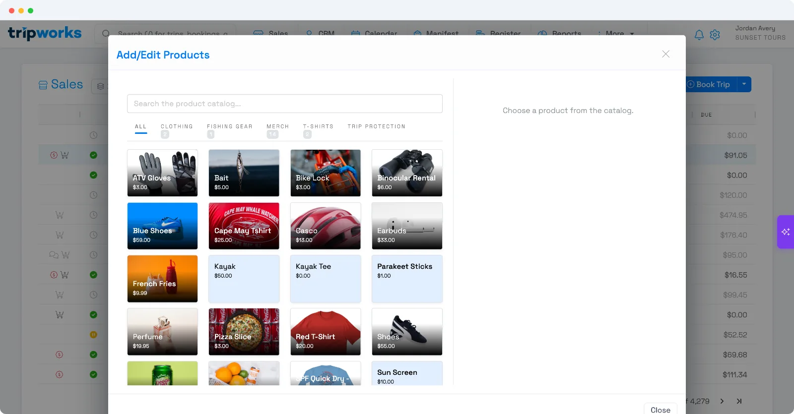Screen dimensions: 794x414
Task: Click the green check status in $91.05 row
Action: click(x=93, y=155)
